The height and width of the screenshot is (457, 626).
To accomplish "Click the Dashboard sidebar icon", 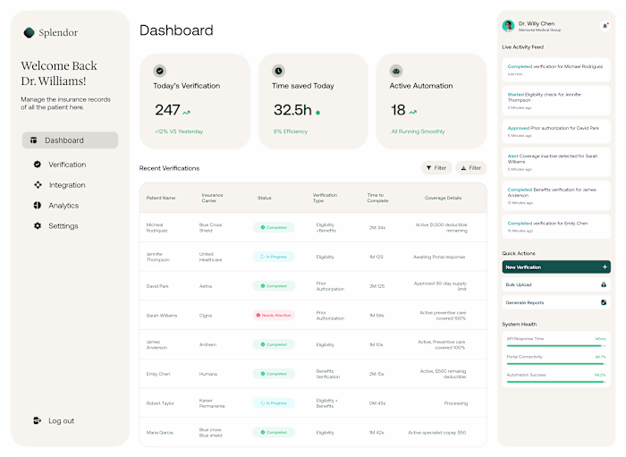I will (x=34, y=140).
